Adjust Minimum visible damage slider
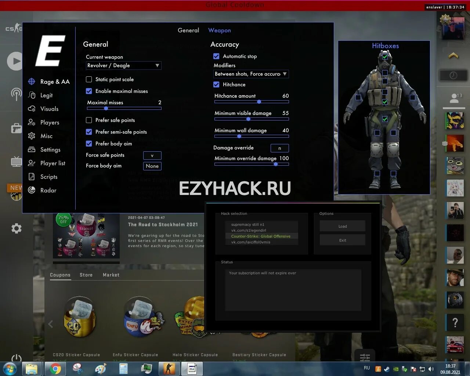The height and width of the screenshot is (376, 470). point(252,119)
